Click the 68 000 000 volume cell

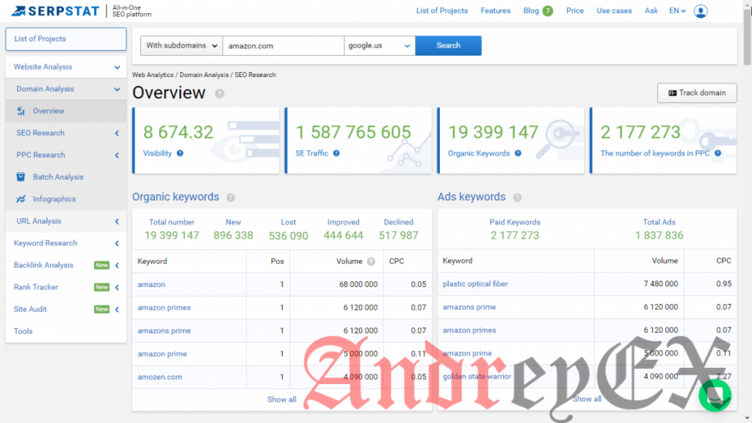(x=358, y=284)
